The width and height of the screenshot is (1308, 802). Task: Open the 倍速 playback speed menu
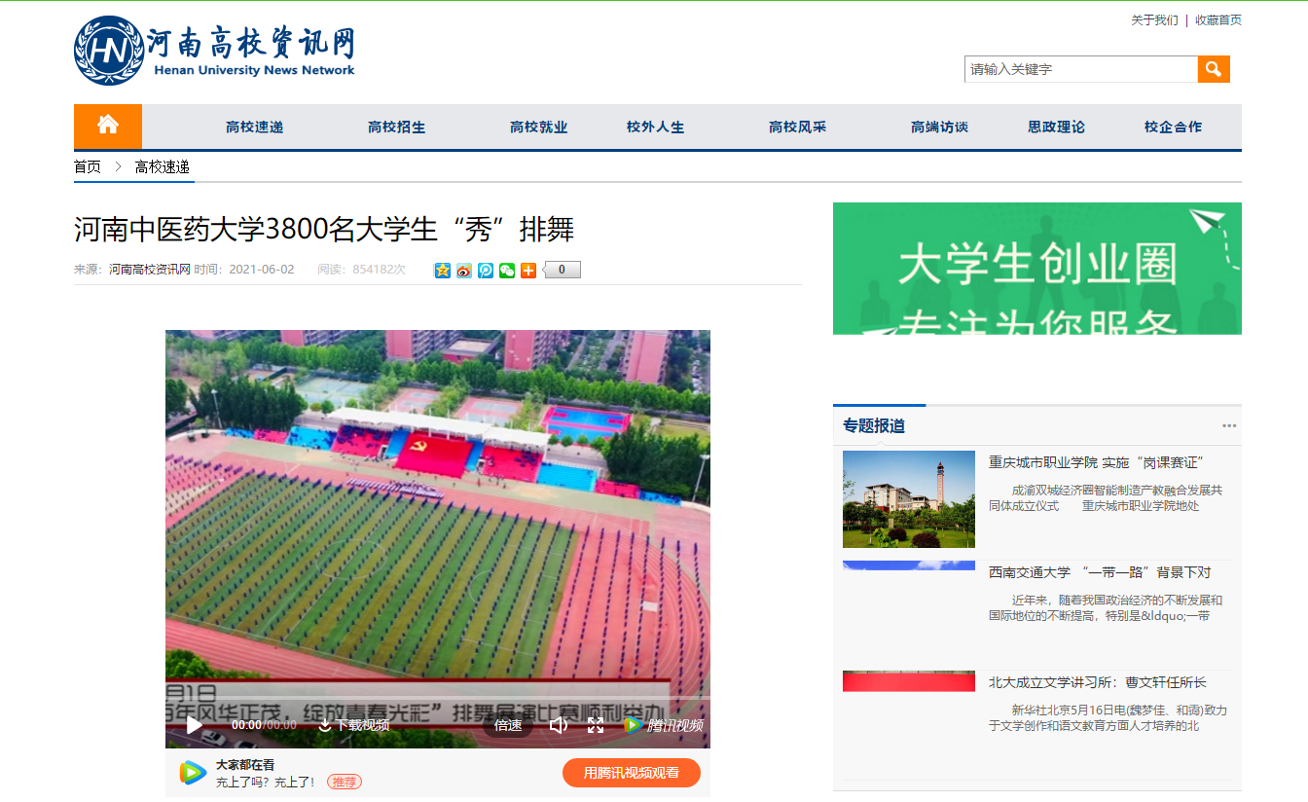tap(508, 725)
